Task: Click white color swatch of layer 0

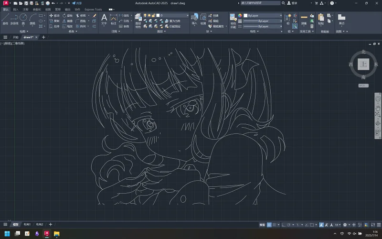Action: tap(158, 15)
